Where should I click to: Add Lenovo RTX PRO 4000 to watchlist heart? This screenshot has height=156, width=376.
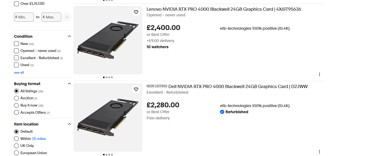pos(136,12)
